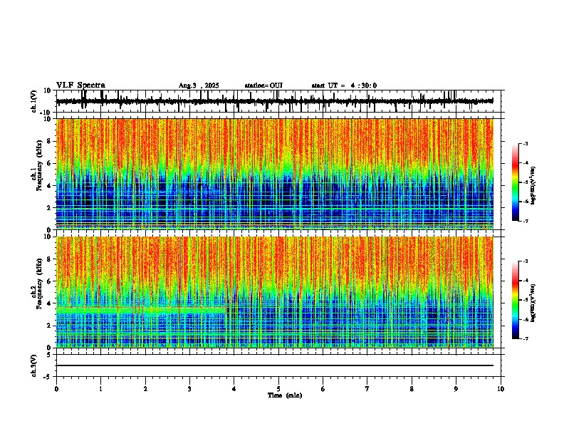This screenshot has height=436, width=564.
Task: Click the "ch.3(V)" axis label
Action: 34,365
